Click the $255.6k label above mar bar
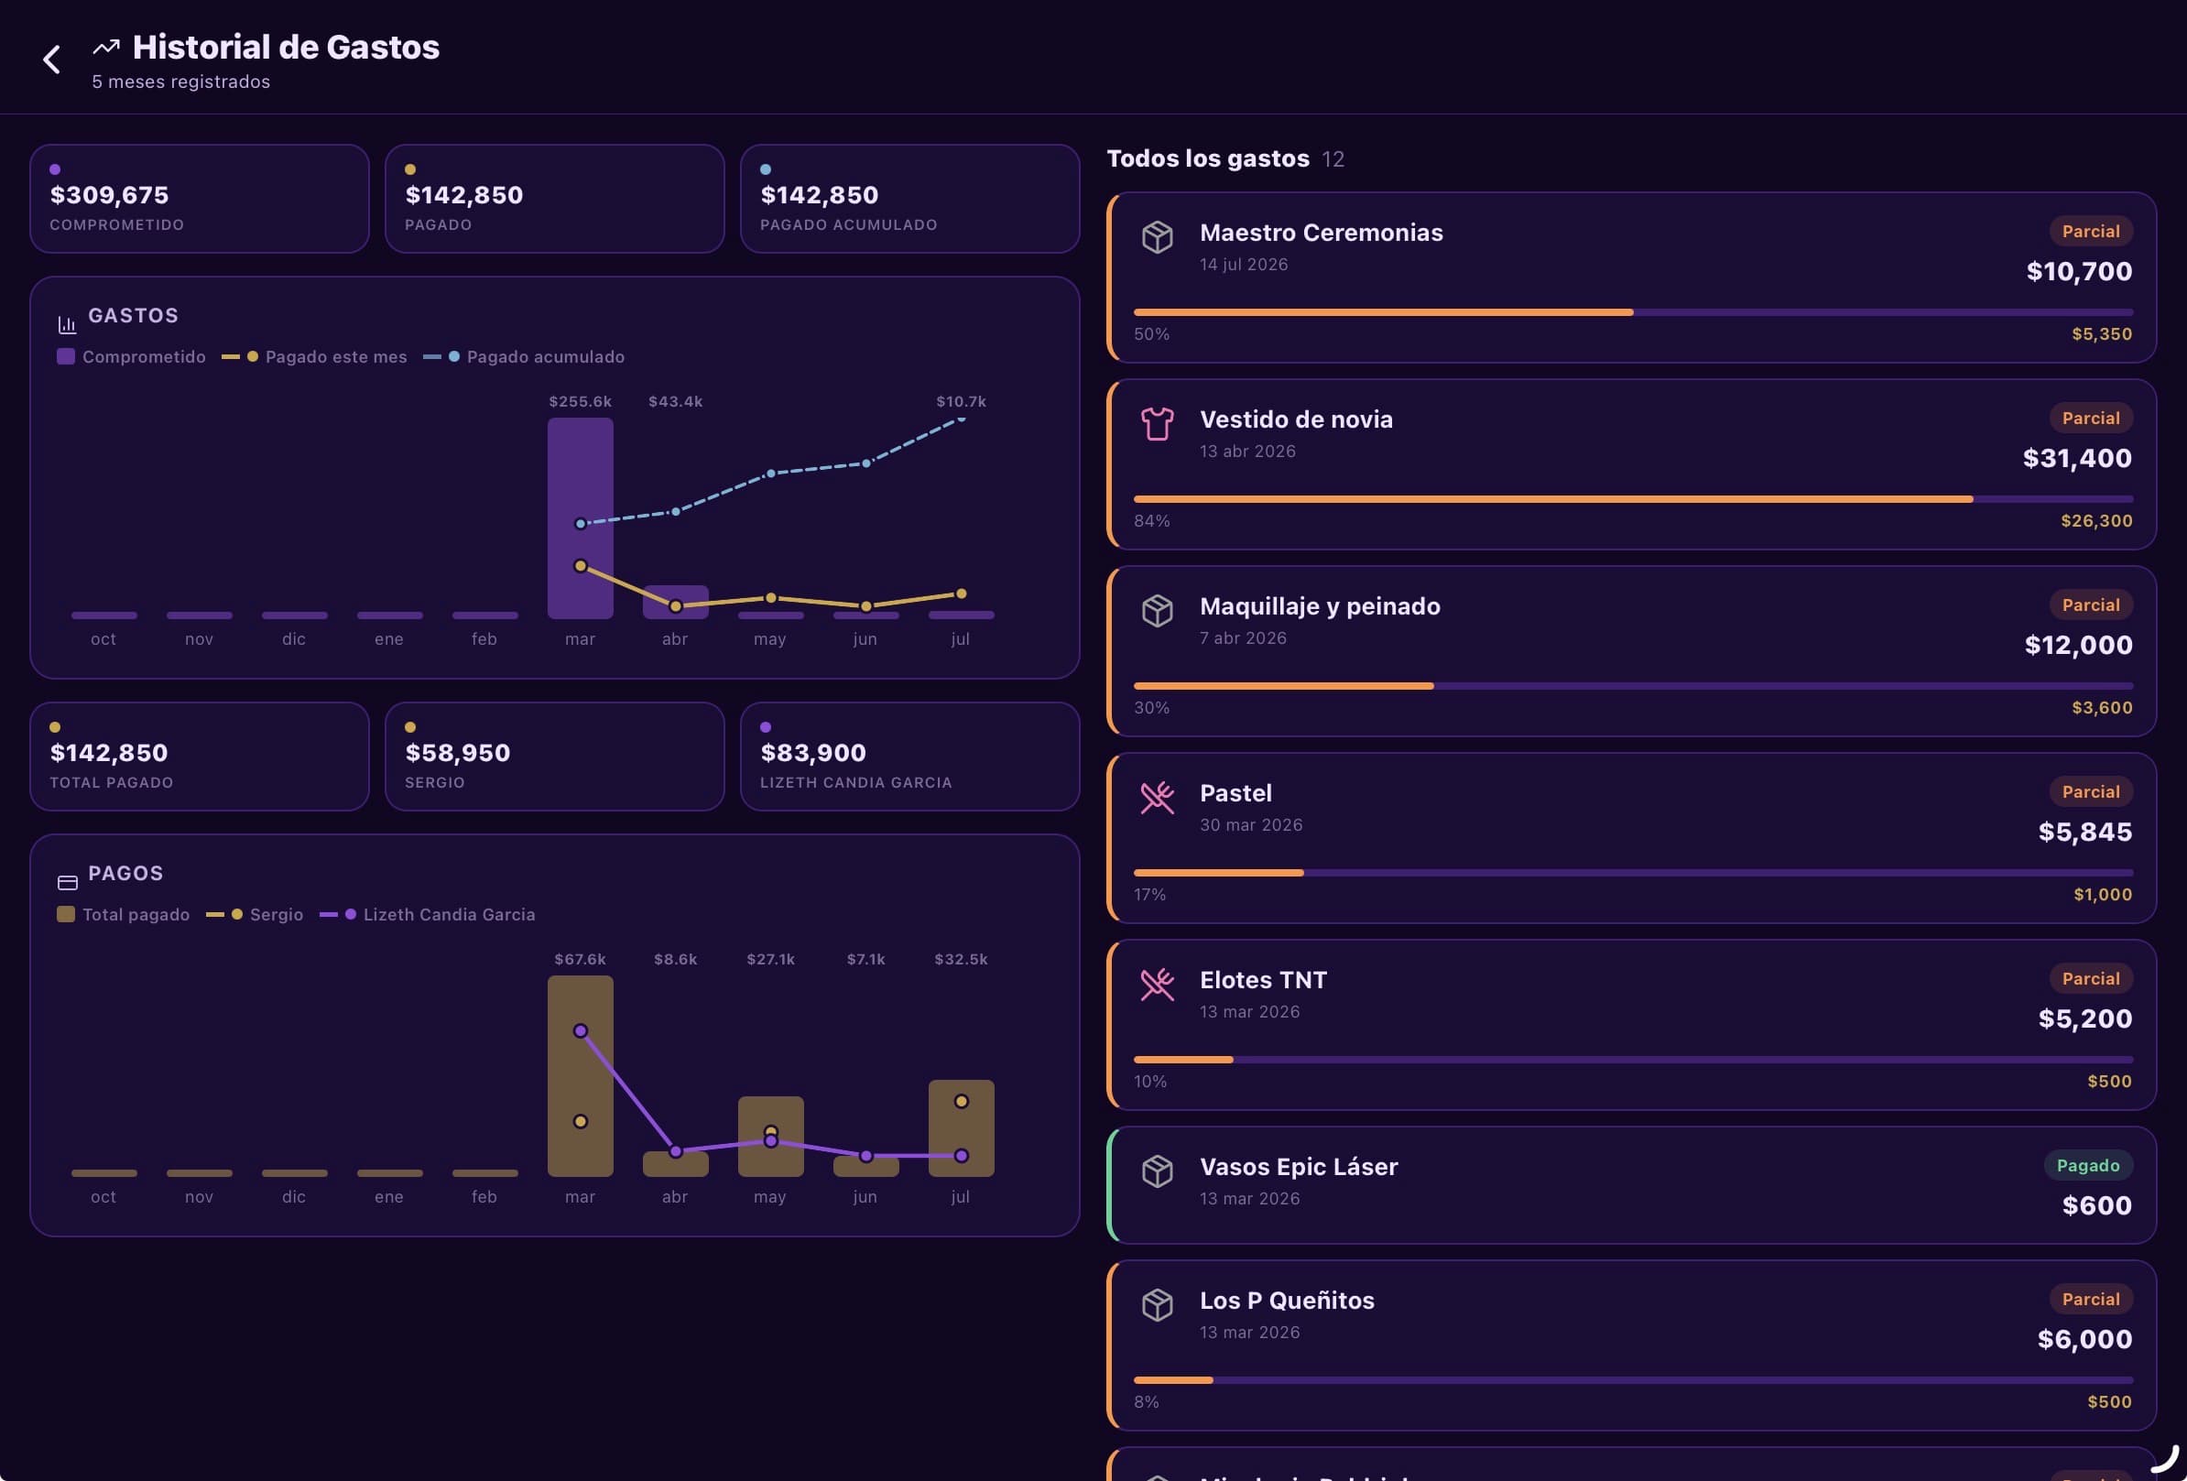2187x1481 pixels. coord(580,402)
